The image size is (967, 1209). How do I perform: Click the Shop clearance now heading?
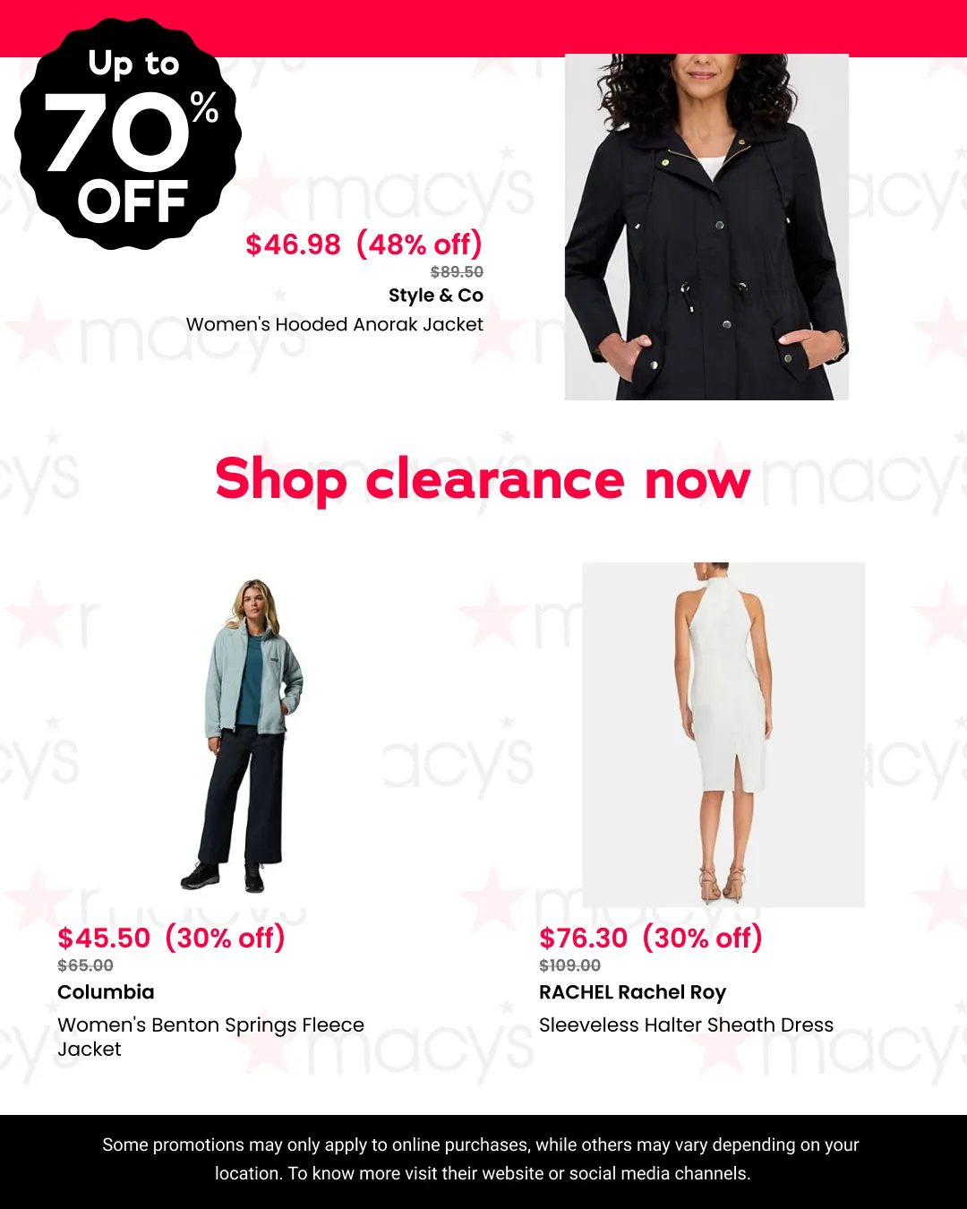coord(483,480)
